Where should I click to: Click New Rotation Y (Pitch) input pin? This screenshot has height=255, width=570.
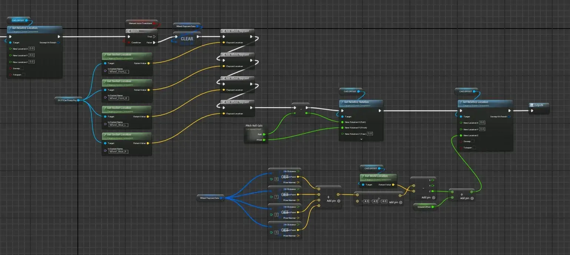342,128
